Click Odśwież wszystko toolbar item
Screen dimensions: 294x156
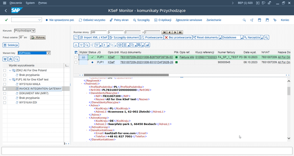[92, 20]
